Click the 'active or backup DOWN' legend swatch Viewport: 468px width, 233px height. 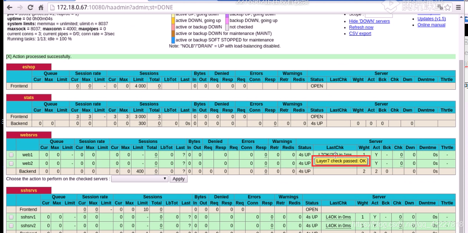pos(173,27)
